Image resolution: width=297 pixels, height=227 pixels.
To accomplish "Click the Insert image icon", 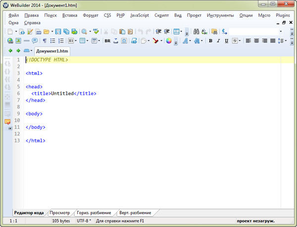I will click(x=18, y=41).
